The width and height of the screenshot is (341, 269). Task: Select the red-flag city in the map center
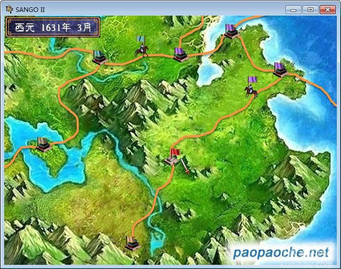tap(173, 158)
